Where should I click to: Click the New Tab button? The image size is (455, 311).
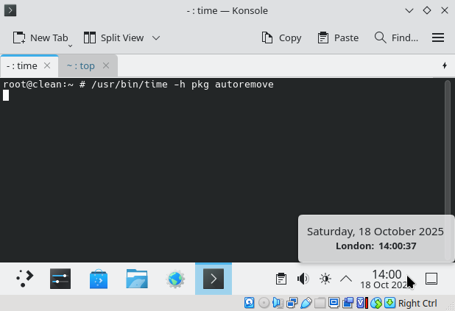40,37
